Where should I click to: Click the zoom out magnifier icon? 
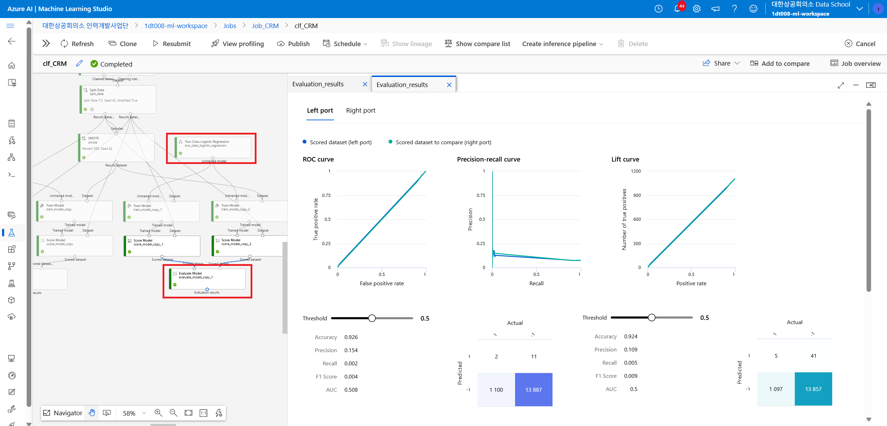(x=173, y=413)
